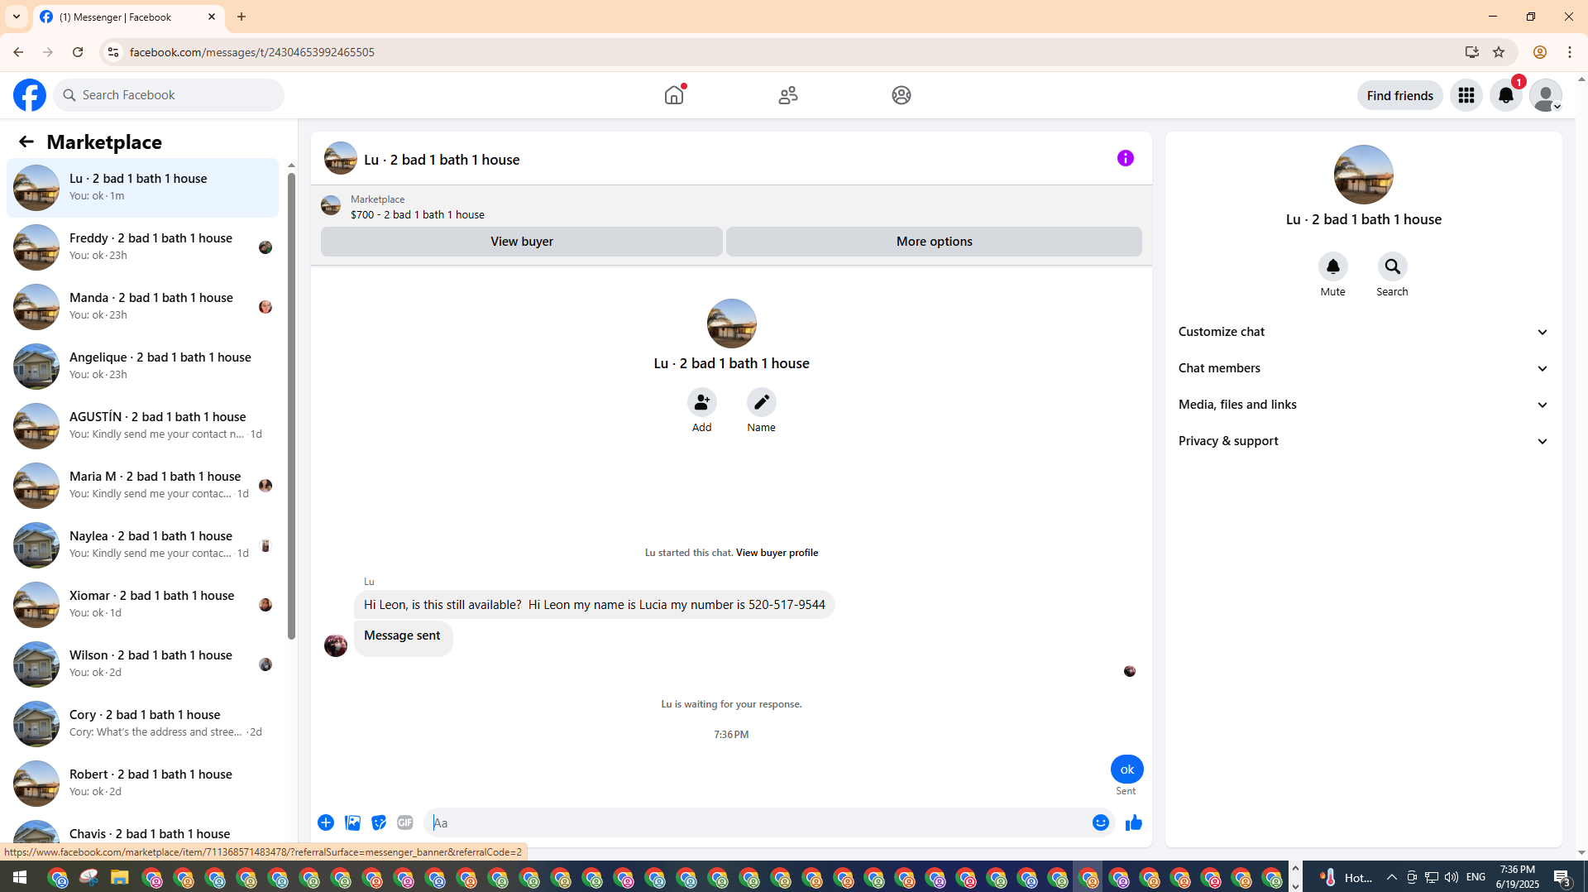The image size is (1588, 892).
Task: Expand Media, files and links section
Action: pos(1363,405)
